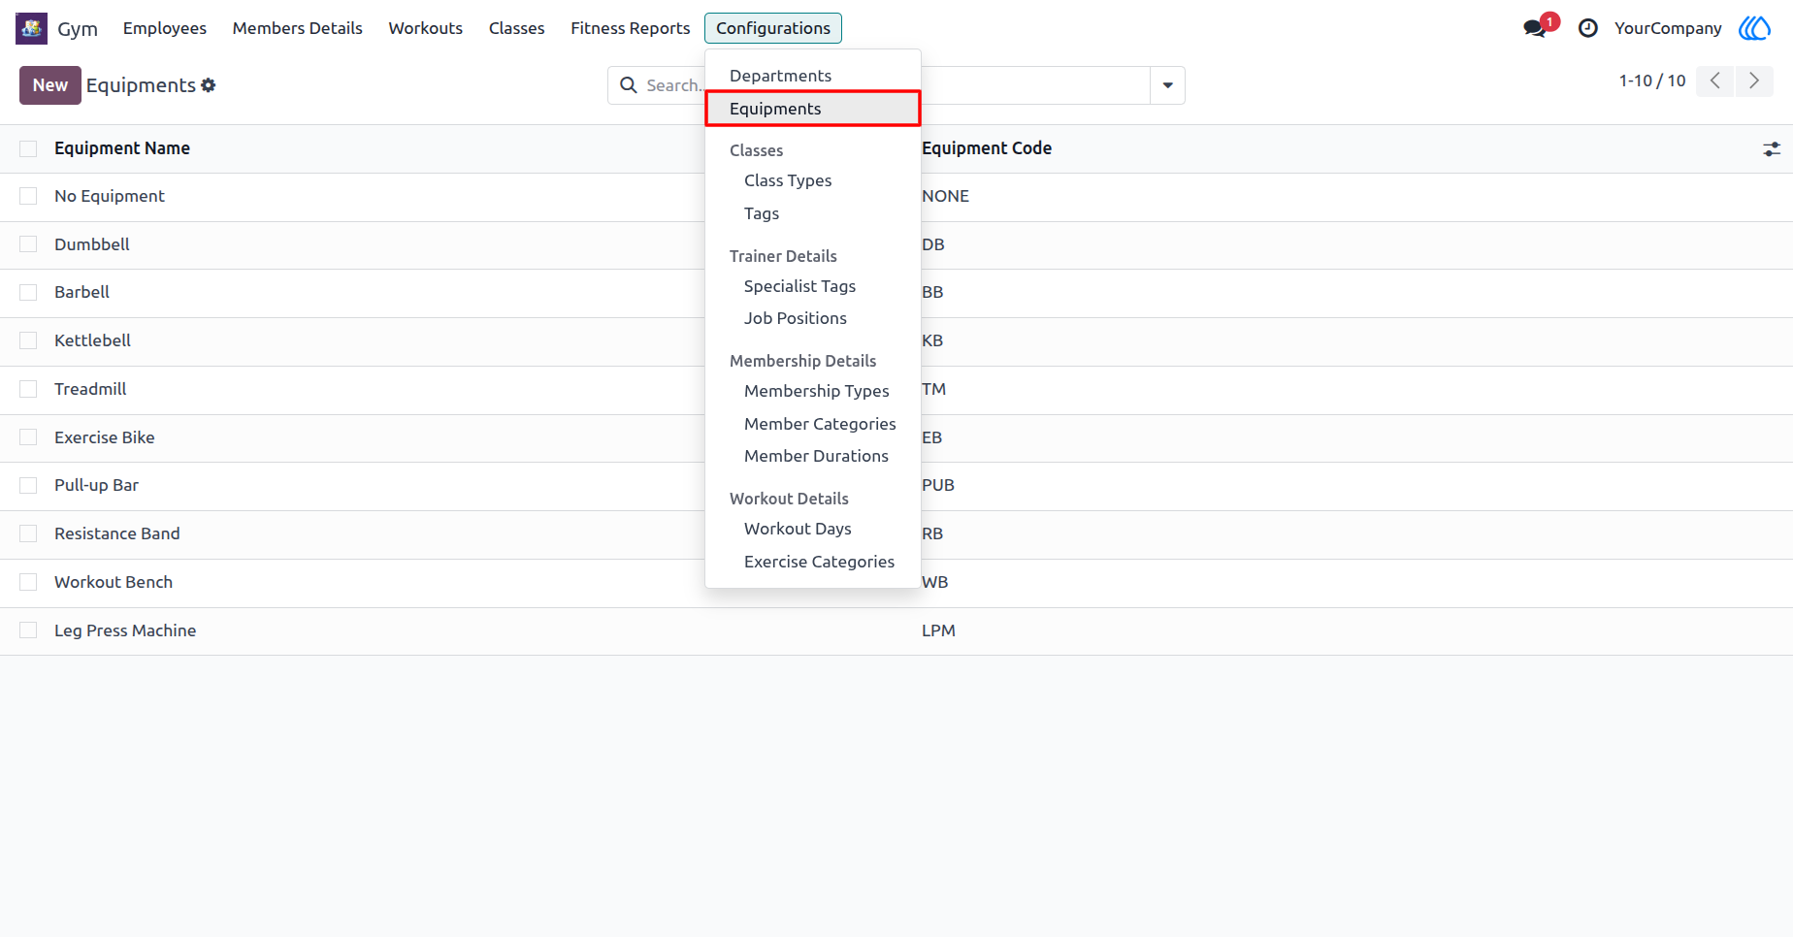
Task: Toggle the select-all header checkbox
Action: [x=28, y=148]
